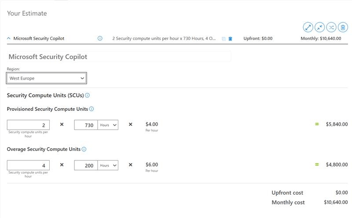Click the 730 hours input field
This screenshot has height=218, width=352.
(x=86, y=125)
